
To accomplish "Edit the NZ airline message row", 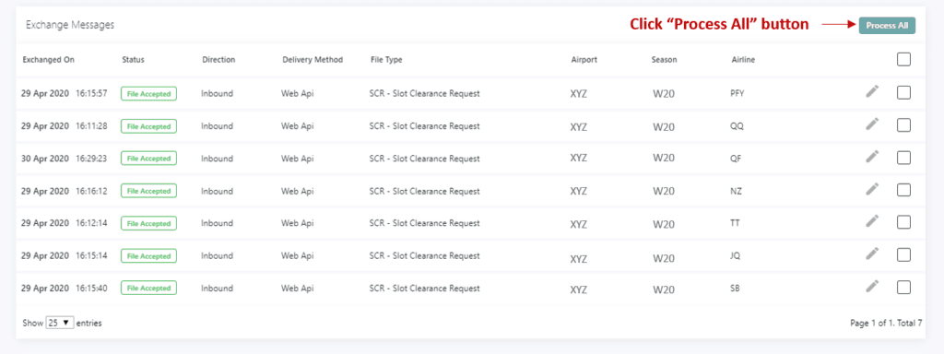I will [x=872, y=189].
